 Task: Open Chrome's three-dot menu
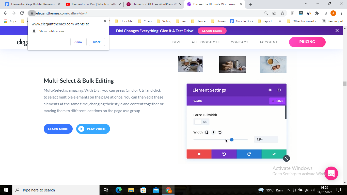tap(341, 13)
